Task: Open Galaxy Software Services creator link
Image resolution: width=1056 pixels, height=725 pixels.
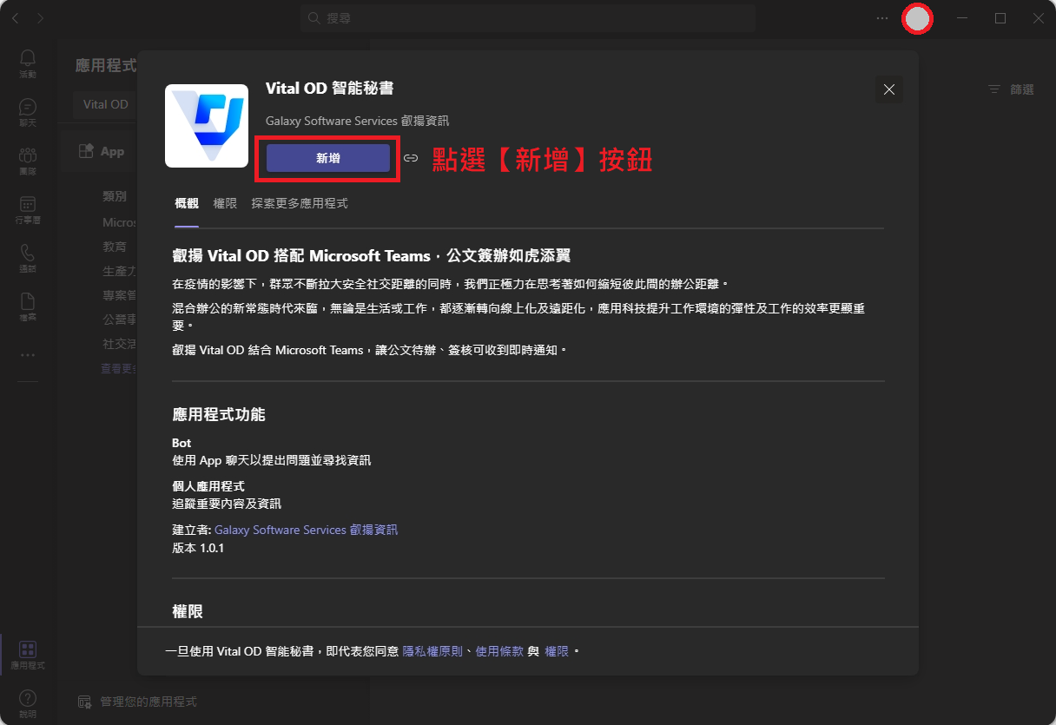Action: pyautogui.click(x=306, y=530)
